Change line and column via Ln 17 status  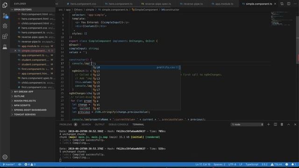(x=203, y=164)
